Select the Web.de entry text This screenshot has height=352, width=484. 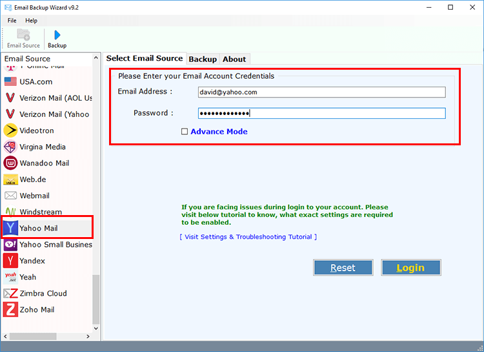33,180
